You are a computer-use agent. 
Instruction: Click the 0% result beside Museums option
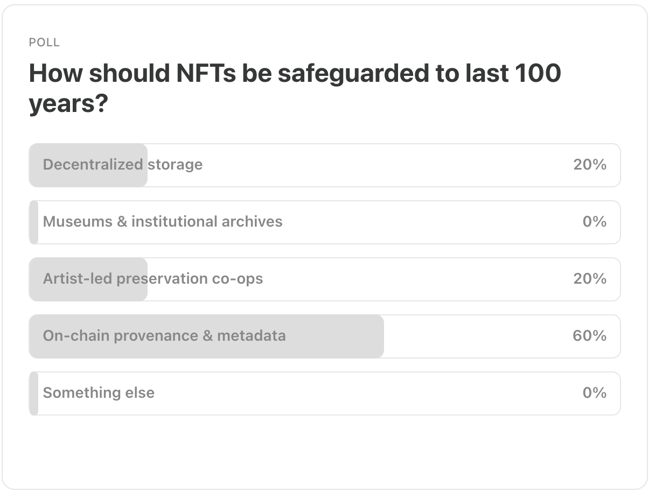coord(594,222)
